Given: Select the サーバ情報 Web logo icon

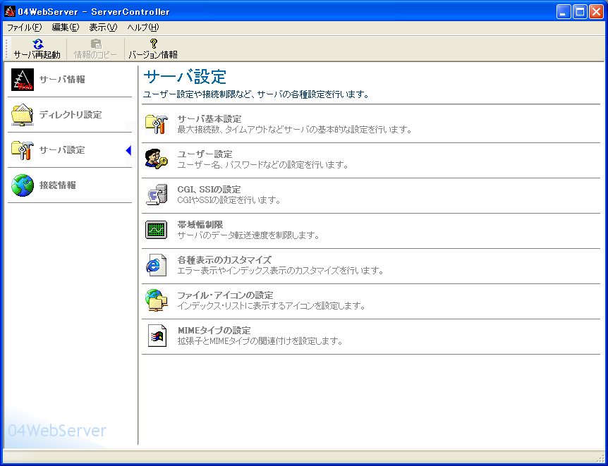Looking at the screenshot, I should click(x=23, y=80).
